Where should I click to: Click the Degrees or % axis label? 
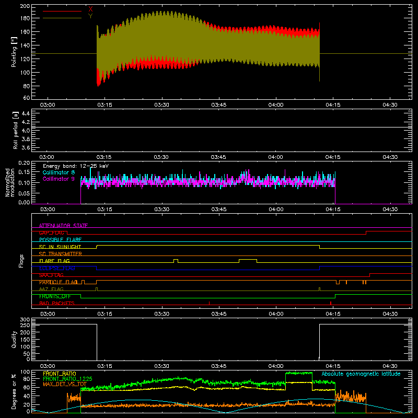pos(14,391)
